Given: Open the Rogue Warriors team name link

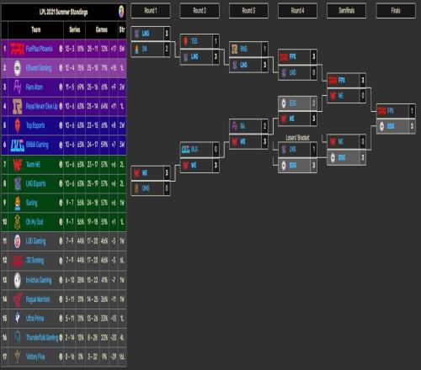Looking at the screenshot, I should pos(38,299).
